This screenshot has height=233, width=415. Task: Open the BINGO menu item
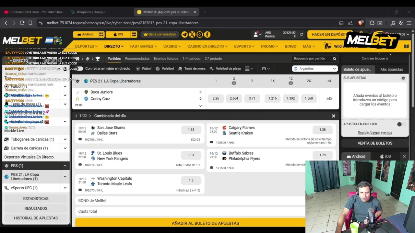point(290,46)
